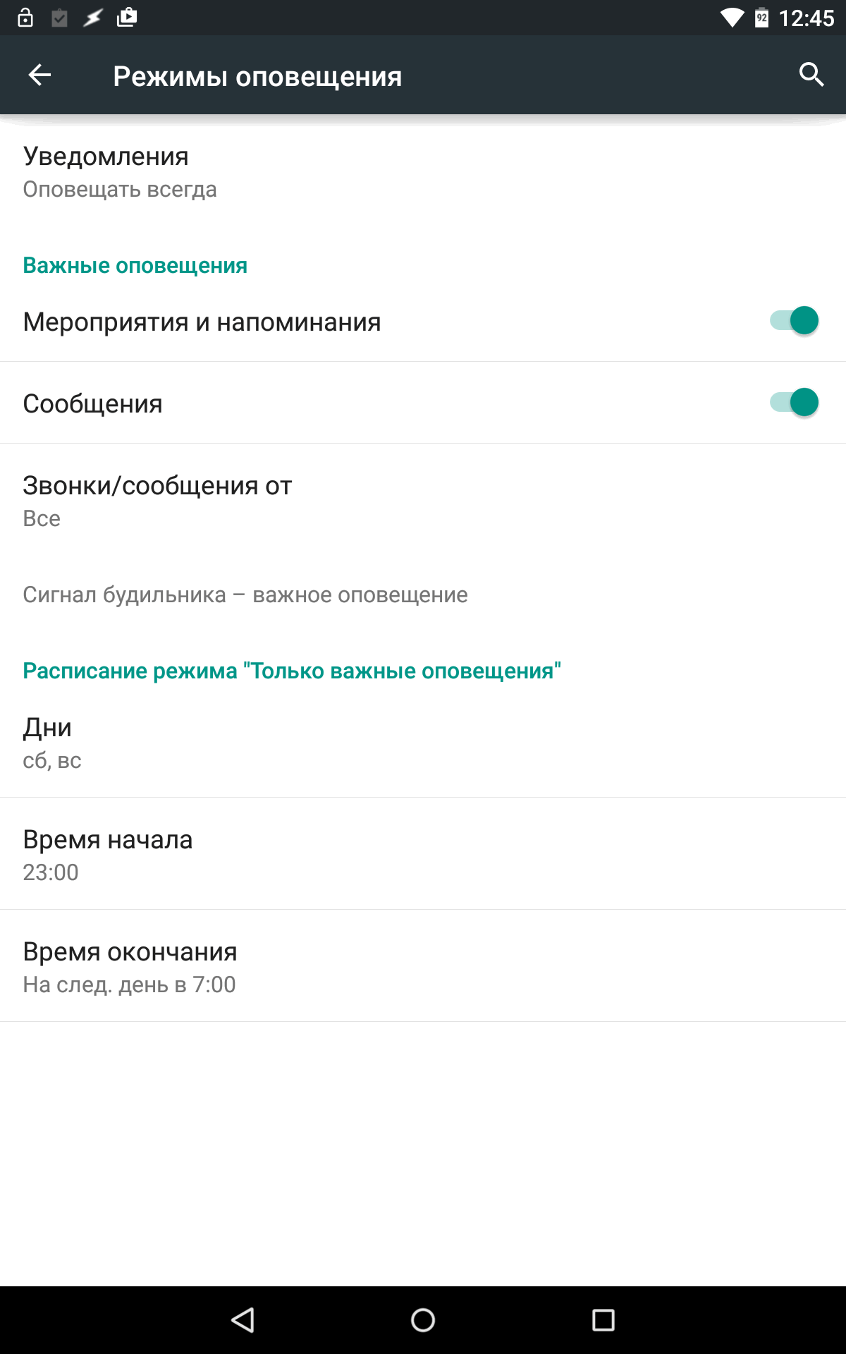Open recent apps square button
Viewport: 846px width, 1354px height.
(x=603, y=1319)
